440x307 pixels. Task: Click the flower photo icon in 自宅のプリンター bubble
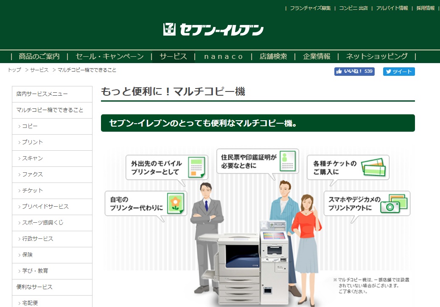[176, 203]
